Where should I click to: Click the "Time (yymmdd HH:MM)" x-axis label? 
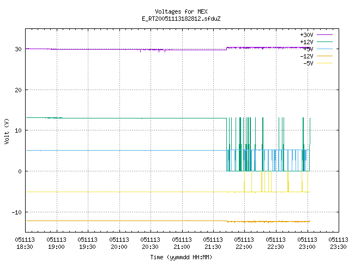pyautogui.click(x=181, y=257)
